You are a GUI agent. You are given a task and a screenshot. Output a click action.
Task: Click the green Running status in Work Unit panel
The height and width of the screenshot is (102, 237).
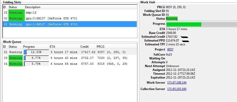point(171,19)
